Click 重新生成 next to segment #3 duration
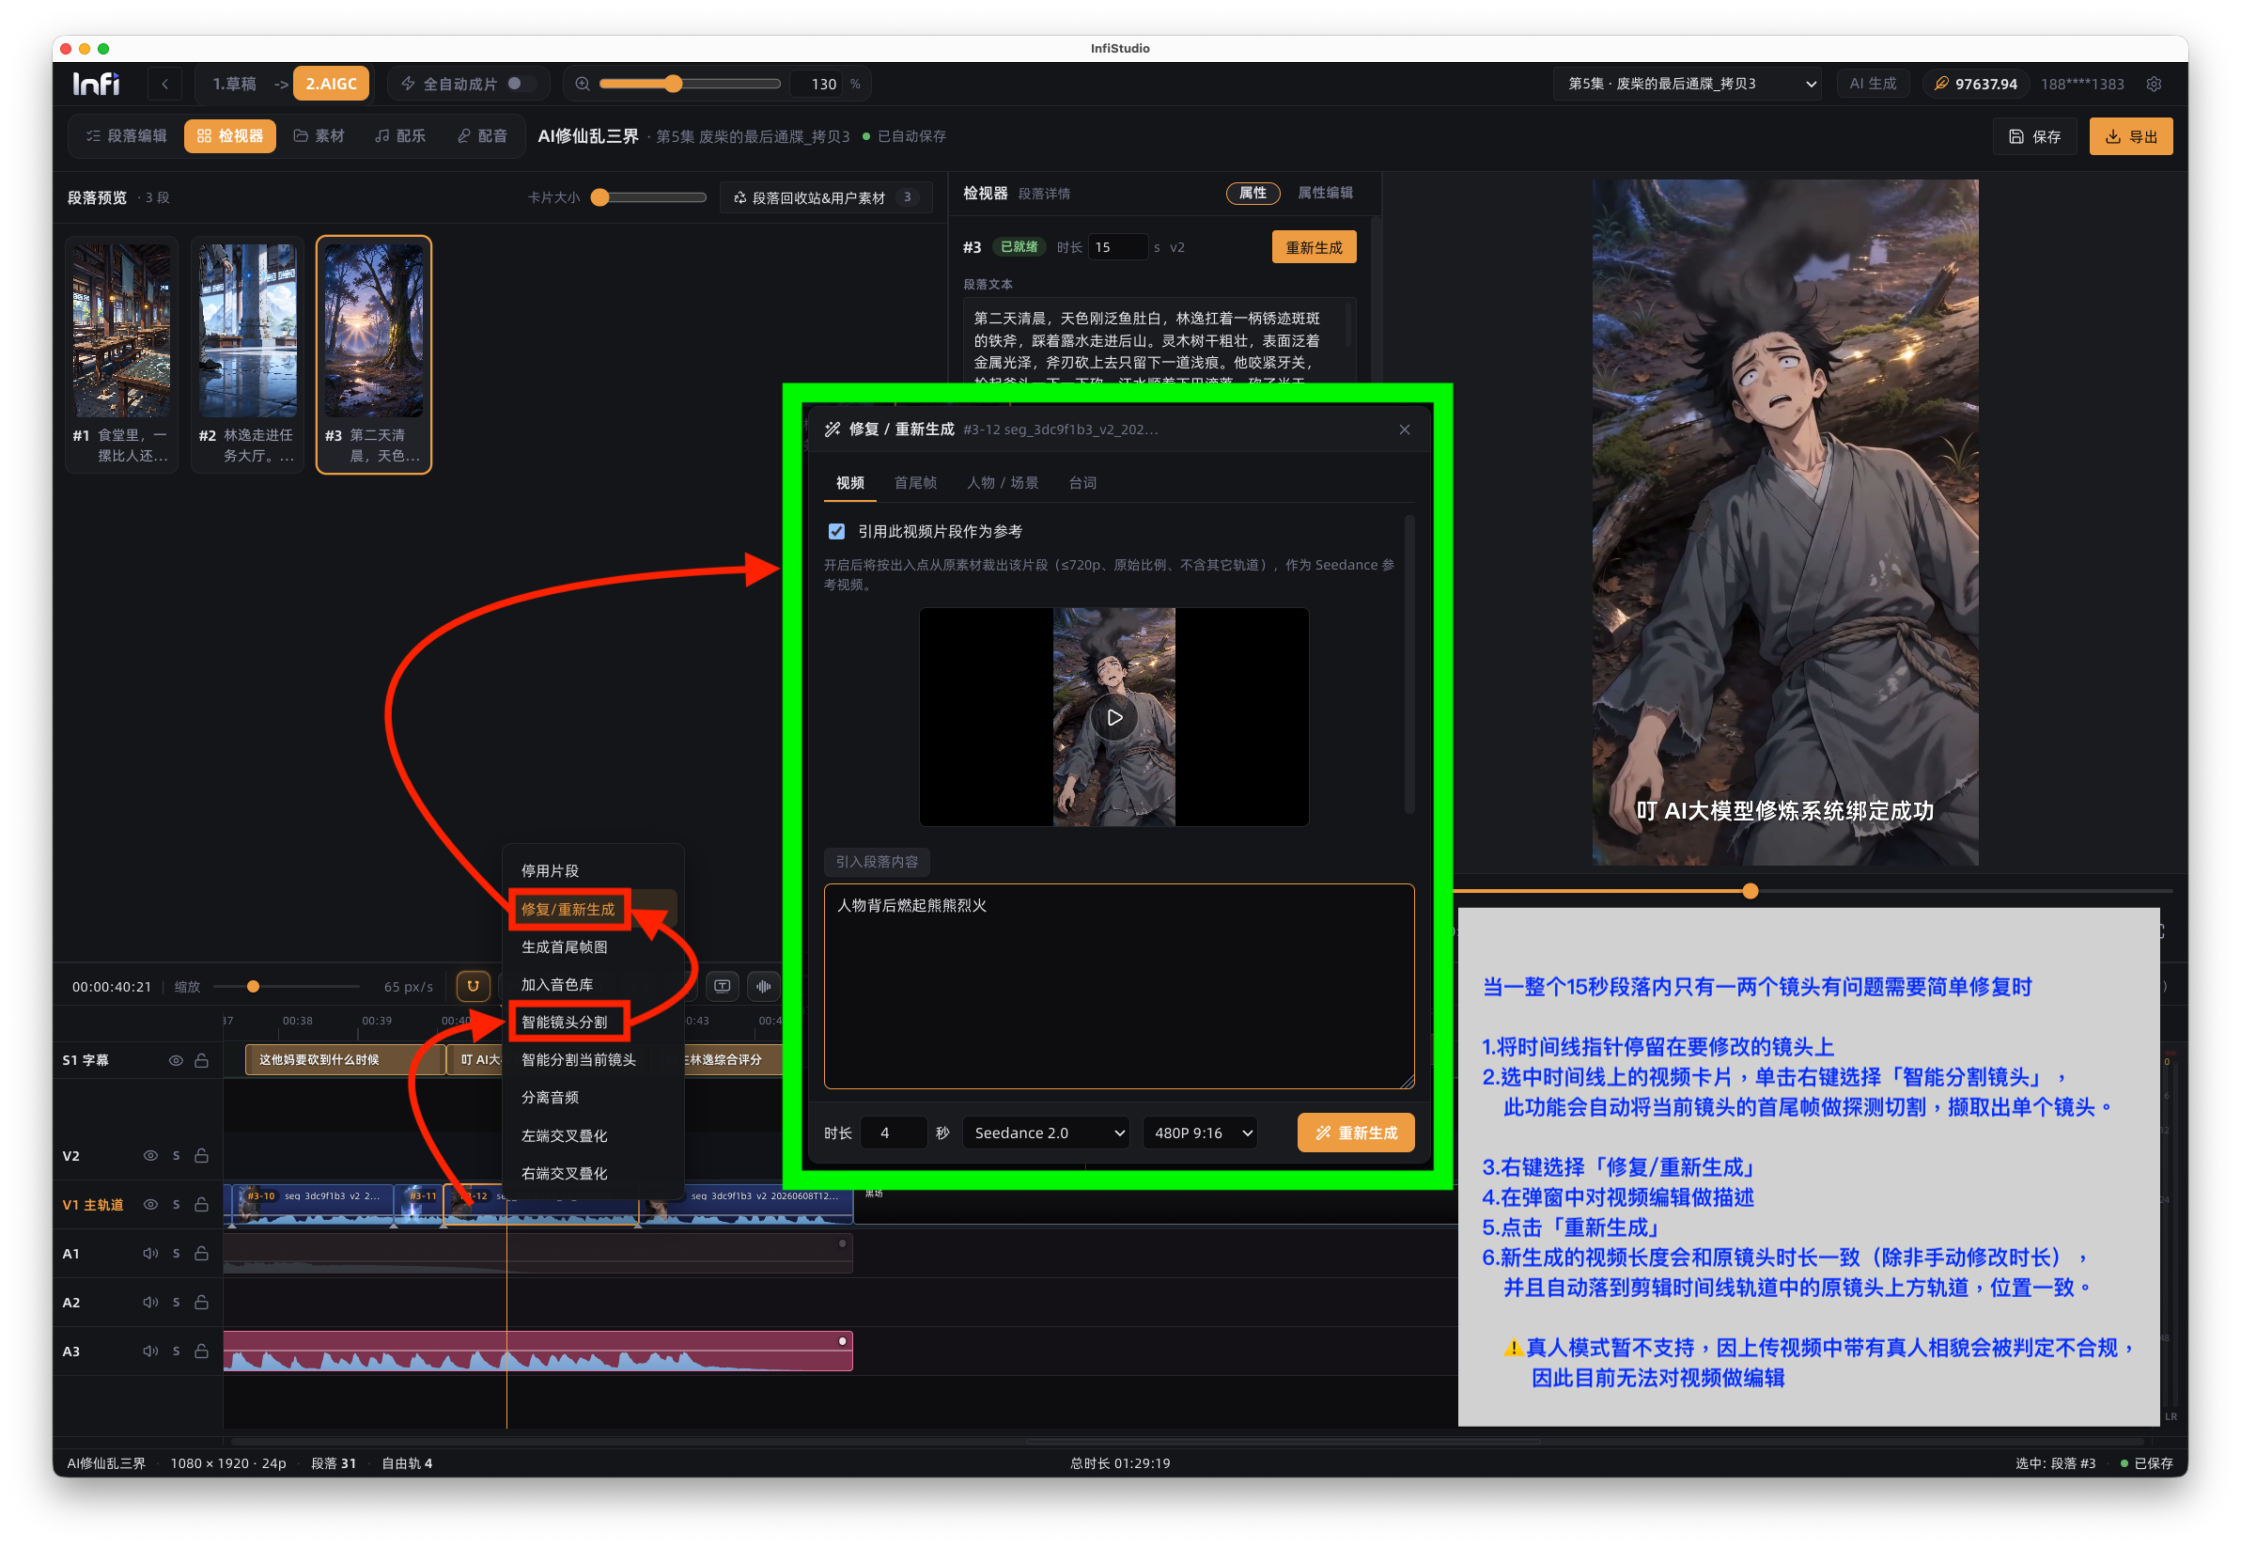 1314,248
